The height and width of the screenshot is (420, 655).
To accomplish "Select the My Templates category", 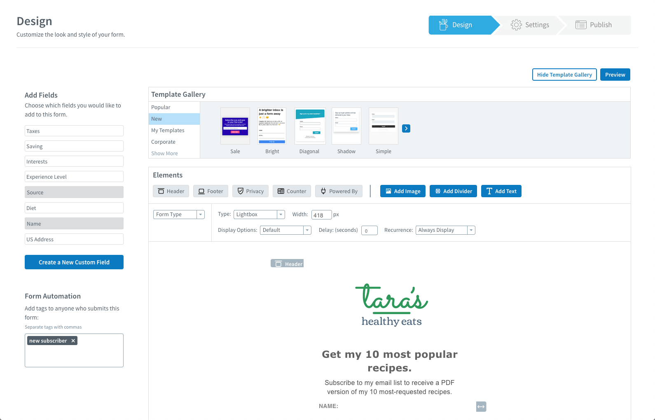I will click(x=174, y=130).
